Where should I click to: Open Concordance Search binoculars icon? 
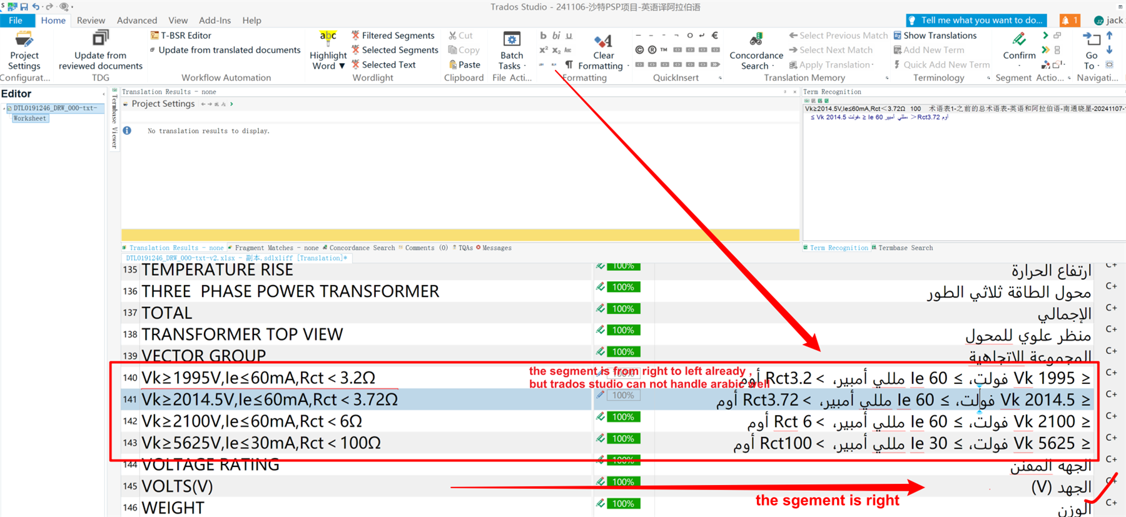[756, 39]
